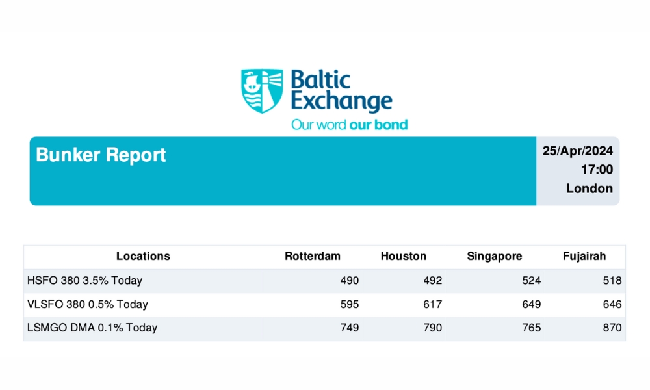The height and width of the screenshot is (390, 650).
Task: Click the 17:00 report time
Action: (597, 170)
